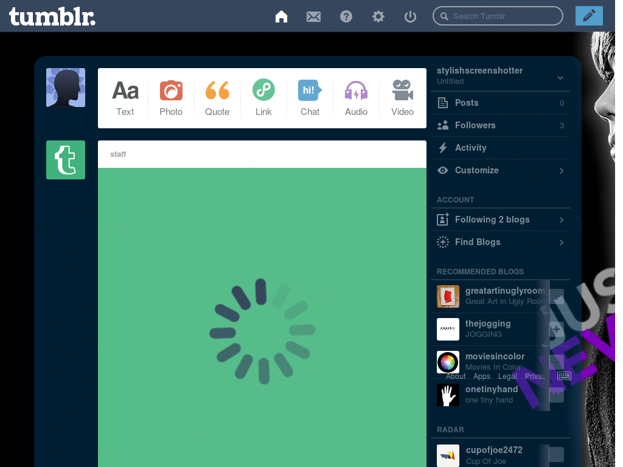623x467 pixels.
Task: Follow cupofjoe2472 from Radar
Action: pyautogui.click(x=556, y=455)
